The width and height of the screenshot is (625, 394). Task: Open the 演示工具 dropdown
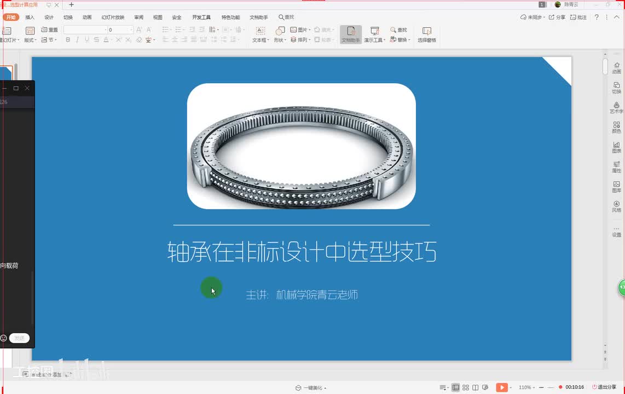(375, 35)
